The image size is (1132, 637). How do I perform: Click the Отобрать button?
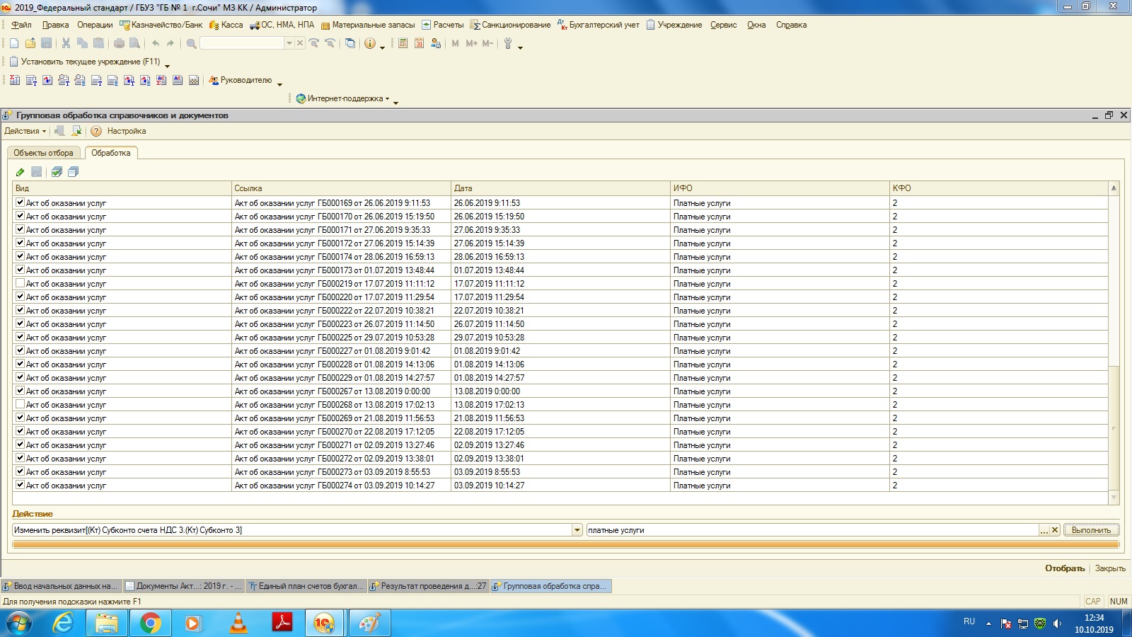[x=1065, y=568]
